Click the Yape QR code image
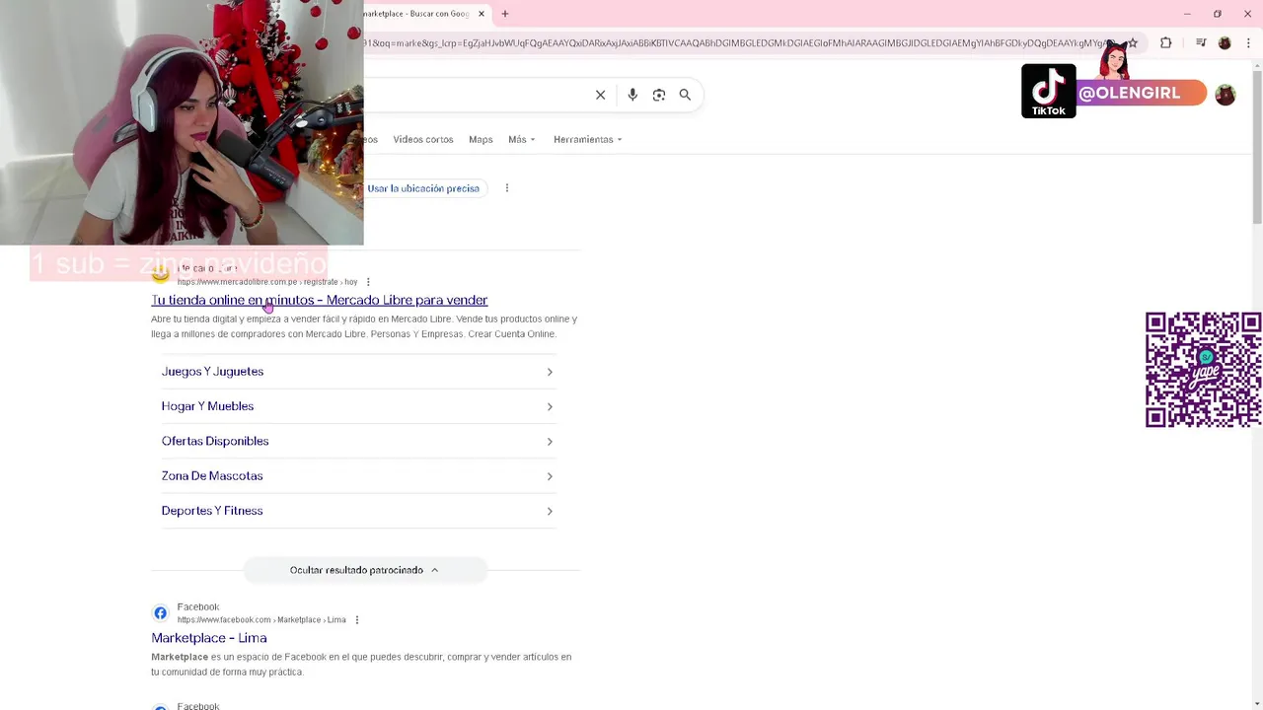The image size is (1263, 710). click(1203, 370)
